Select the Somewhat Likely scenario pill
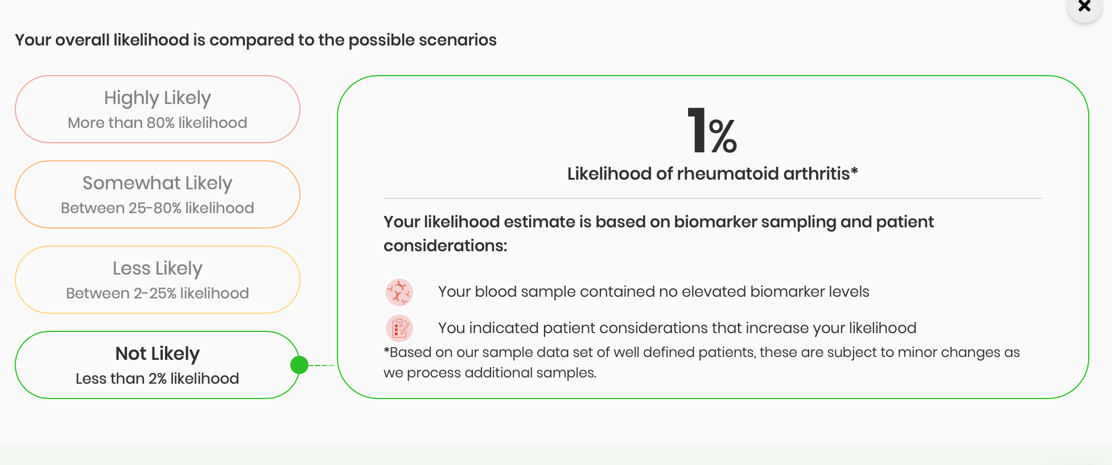The width and height of the screenshot is (1112, 465). coord(158,194)
